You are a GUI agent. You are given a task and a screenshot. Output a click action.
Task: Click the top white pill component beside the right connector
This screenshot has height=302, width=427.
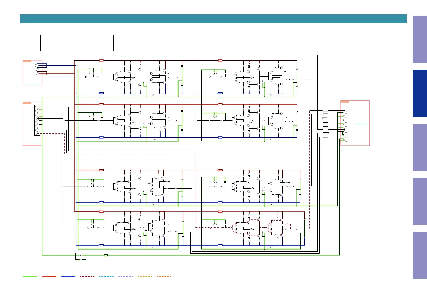click(325, 111)
